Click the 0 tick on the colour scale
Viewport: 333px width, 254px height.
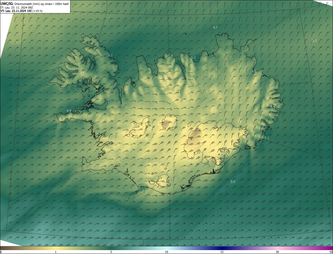tap(1, 252)
